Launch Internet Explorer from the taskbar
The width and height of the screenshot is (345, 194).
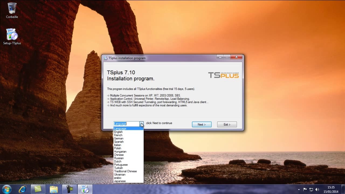pyautogui.click(x=22, y=189)
